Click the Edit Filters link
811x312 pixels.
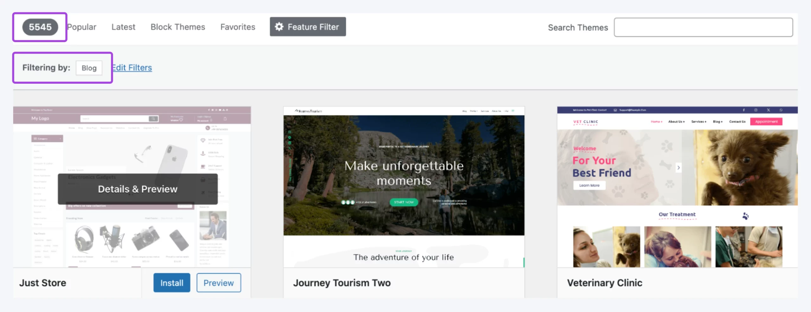(132, 68)
